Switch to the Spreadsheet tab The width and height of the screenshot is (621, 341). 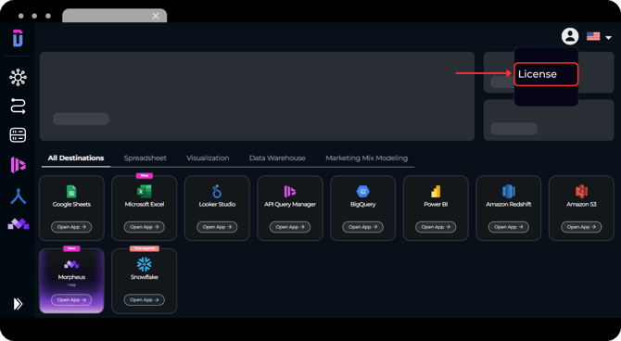[145, 158]
